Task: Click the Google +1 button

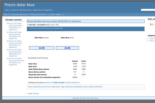Action: click(151, 24)
